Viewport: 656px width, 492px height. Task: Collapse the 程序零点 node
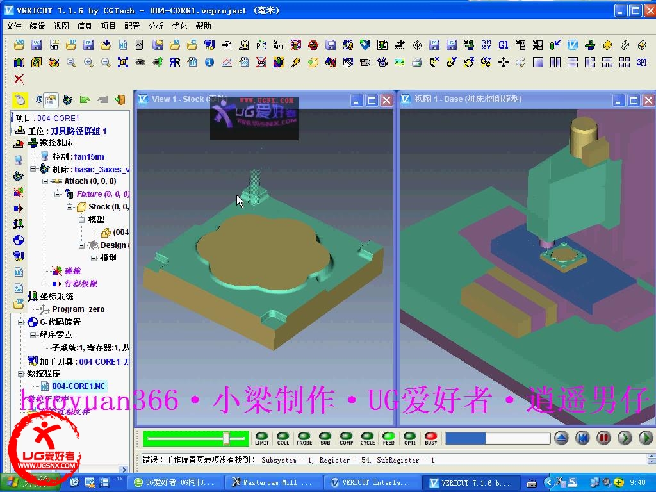point(33,335)
